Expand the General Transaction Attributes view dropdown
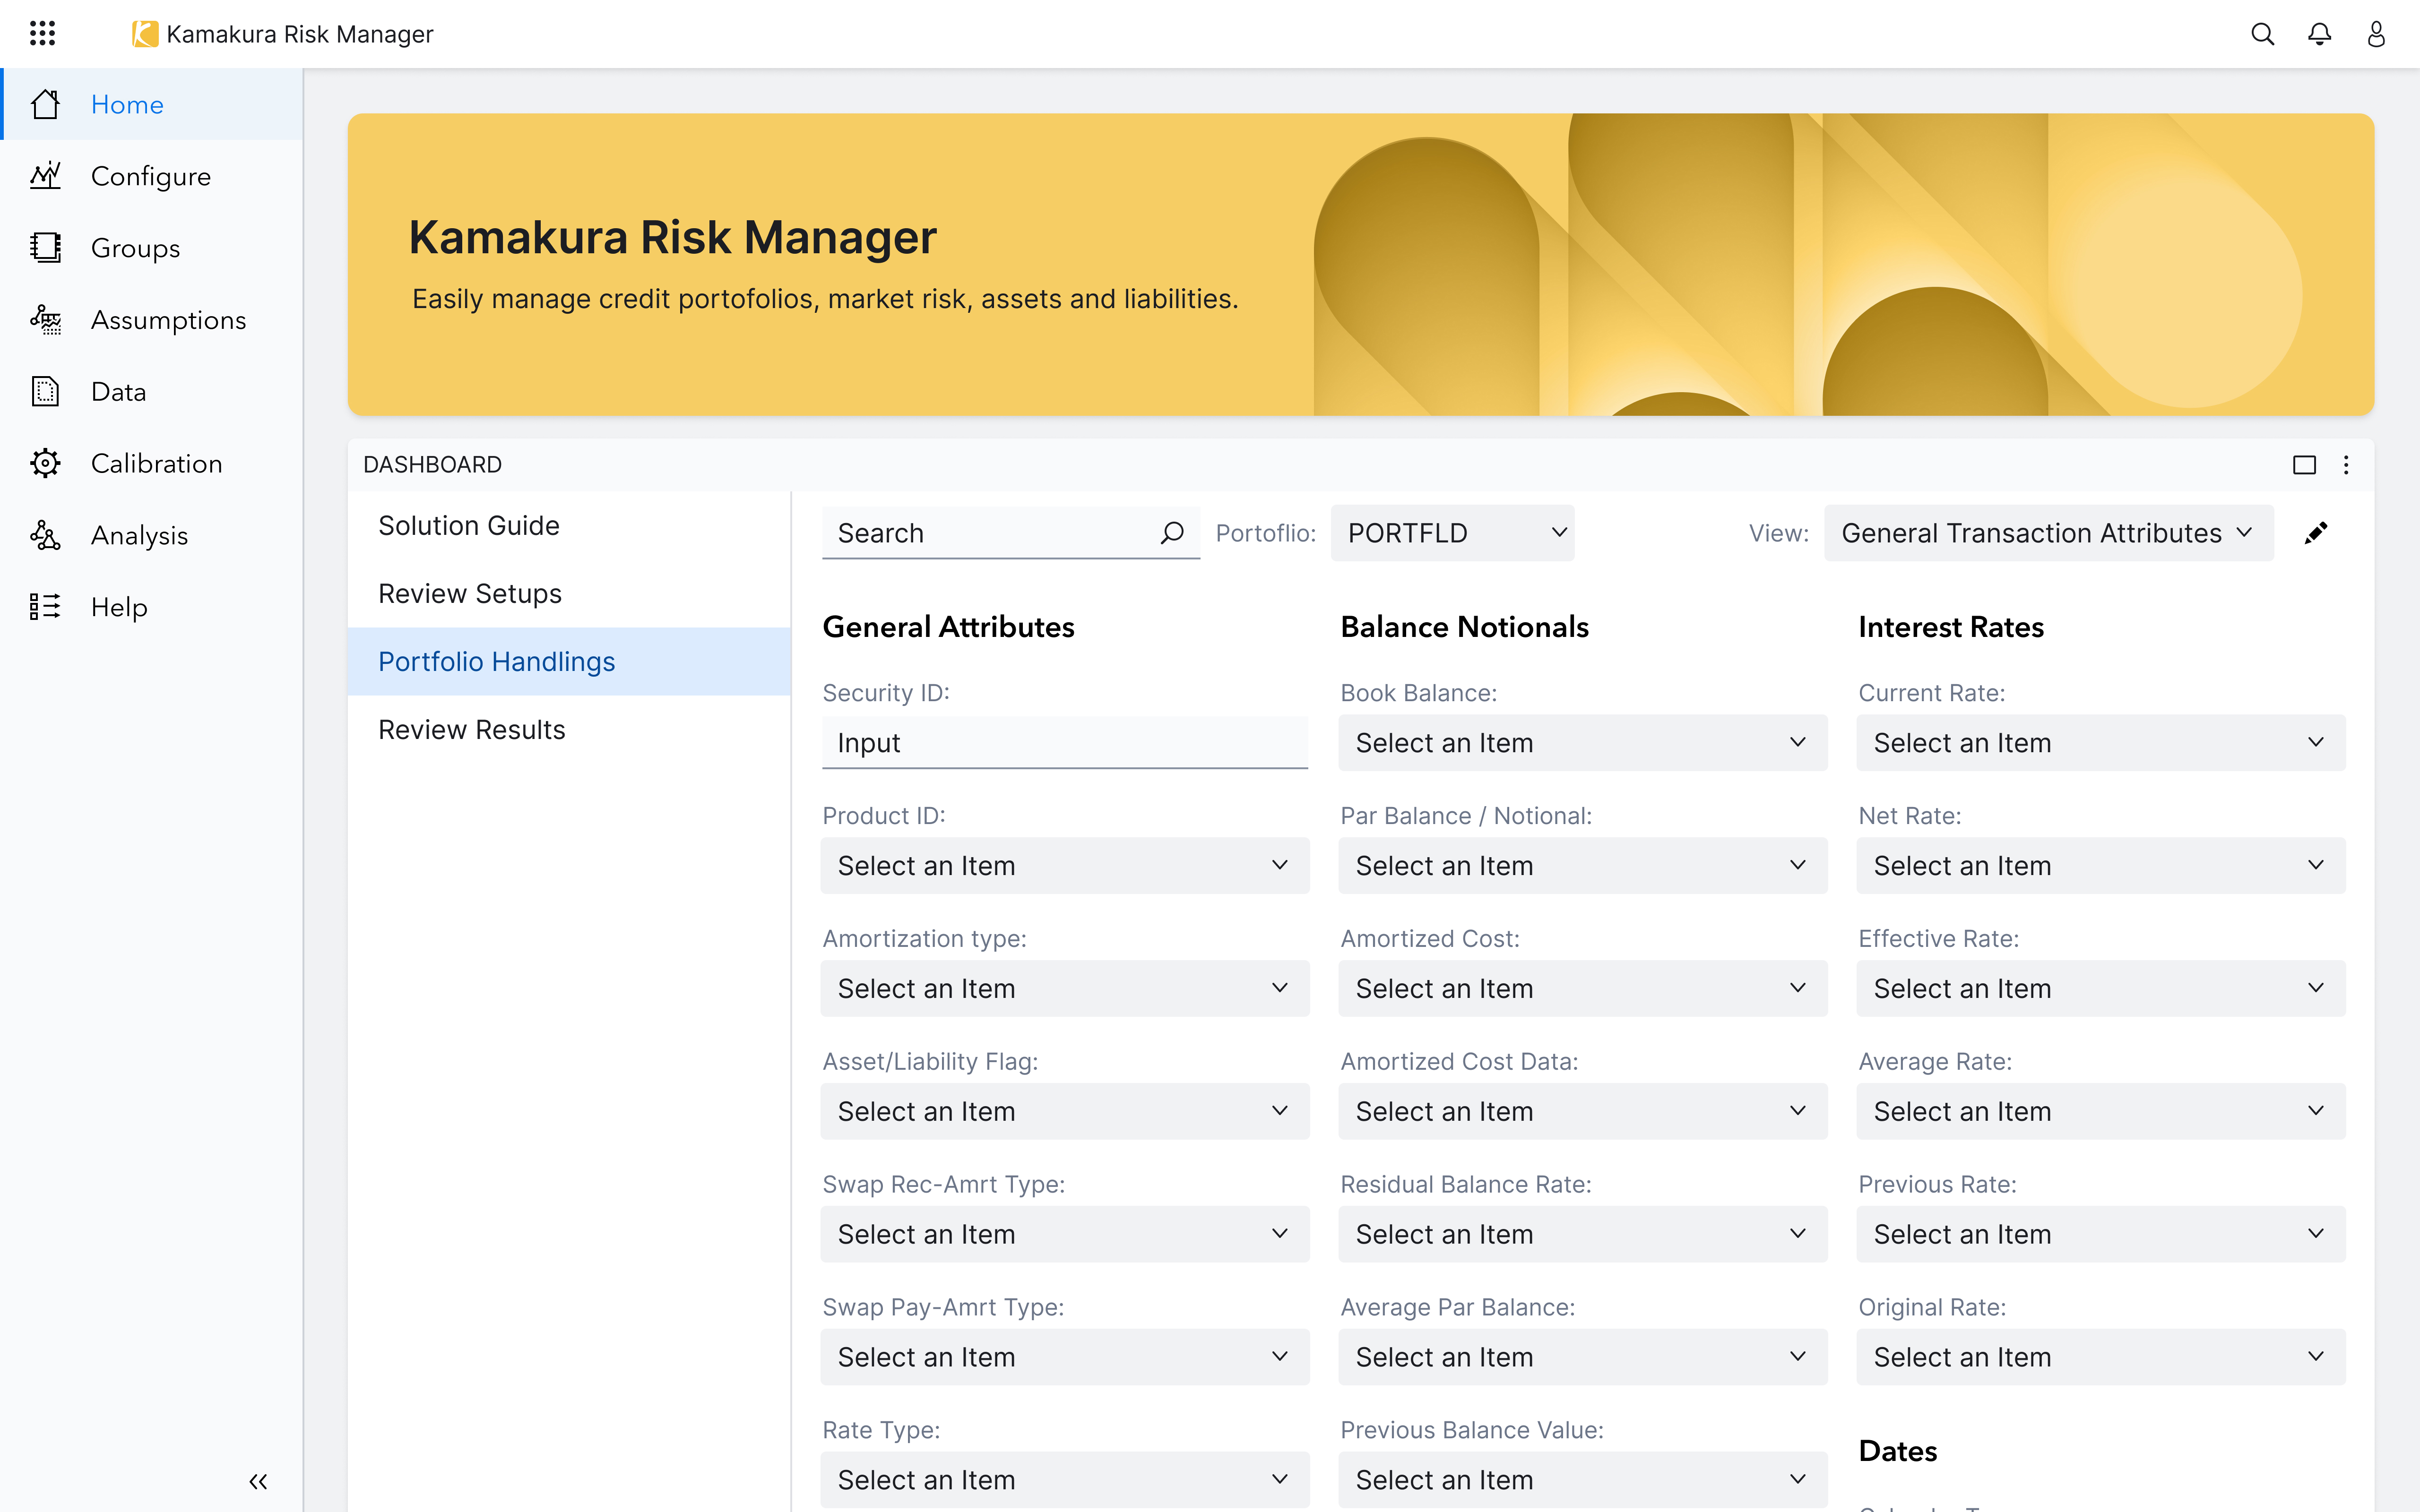The height and width of the screenshot is (1512, 2420). point(2047,533)
